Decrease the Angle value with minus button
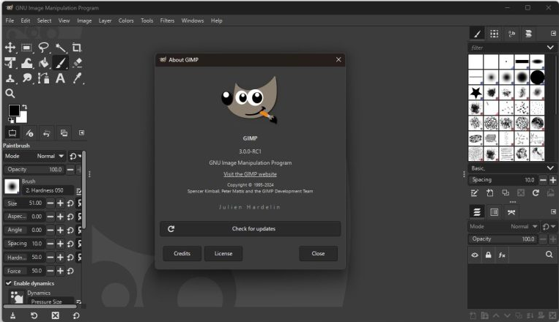 click(51, 231)
